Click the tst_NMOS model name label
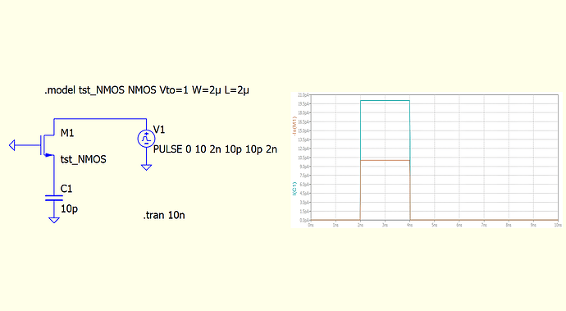566x311 pixels. click(x=84, y=159)
